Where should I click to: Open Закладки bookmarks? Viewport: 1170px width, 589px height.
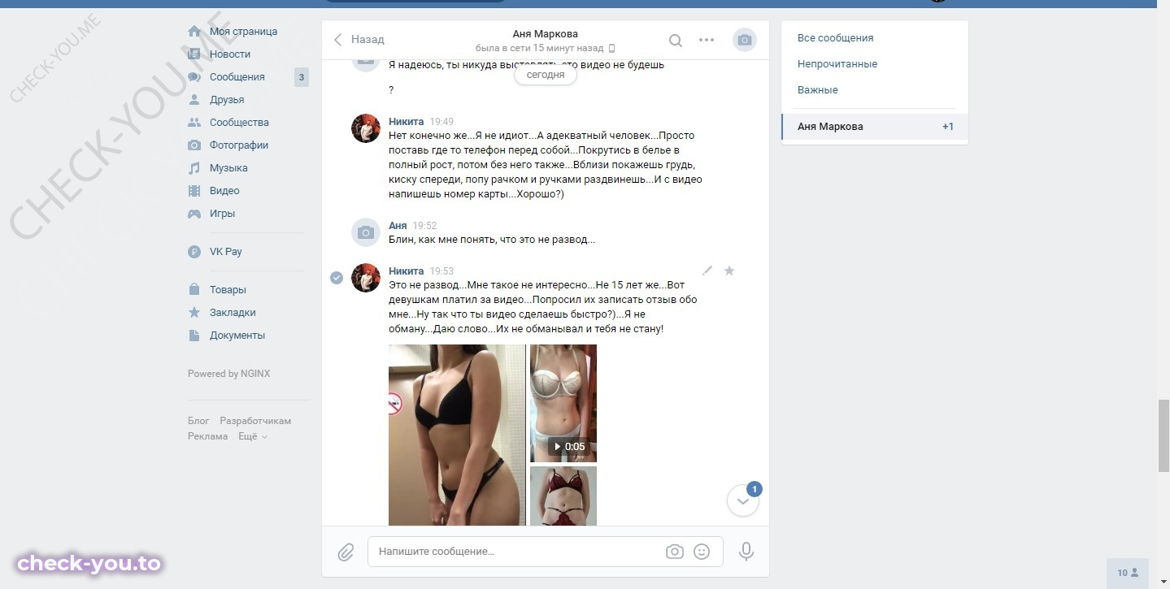233,313
